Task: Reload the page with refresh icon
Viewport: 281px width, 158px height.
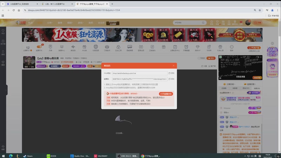Action: coord(13,10)
